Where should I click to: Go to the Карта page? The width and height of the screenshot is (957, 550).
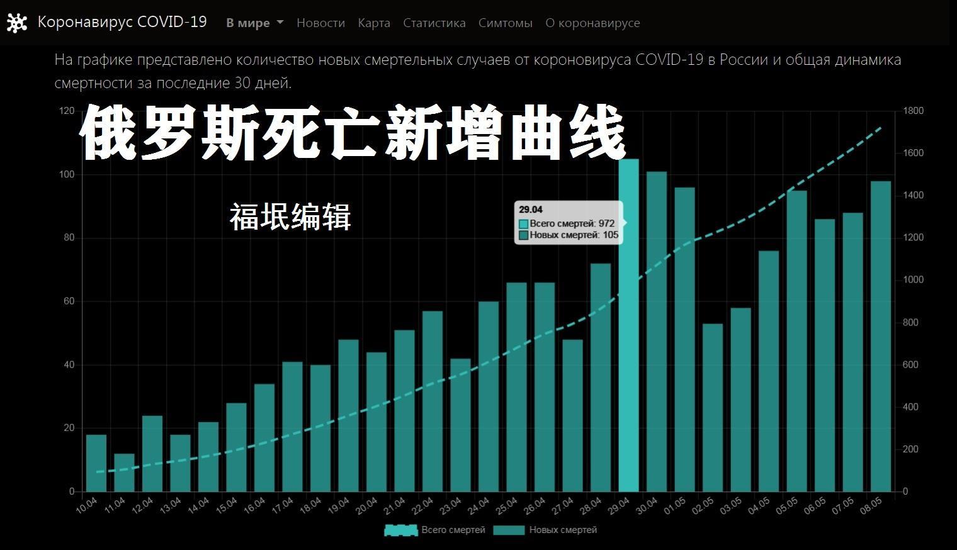374,23
